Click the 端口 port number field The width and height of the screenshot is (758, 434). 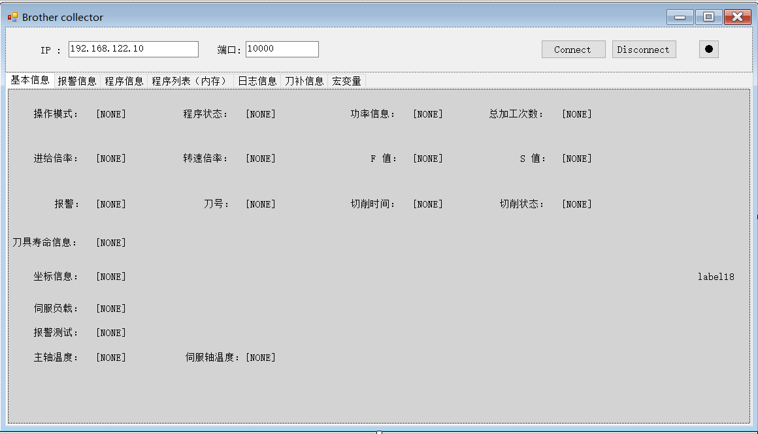(282, 48)
